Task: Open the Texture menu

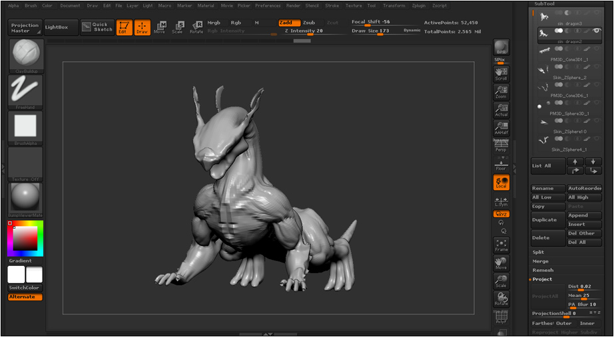Action: pyautogui.click(x=354, y=6)
